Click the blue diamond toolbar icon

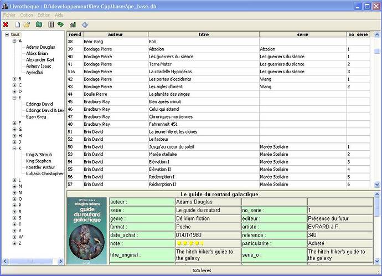click(x=85, y=25)
